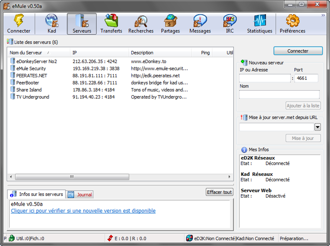This screenshot has width=330, height=246.
Task: Click the right-side Connecter button
Action: 298,51
